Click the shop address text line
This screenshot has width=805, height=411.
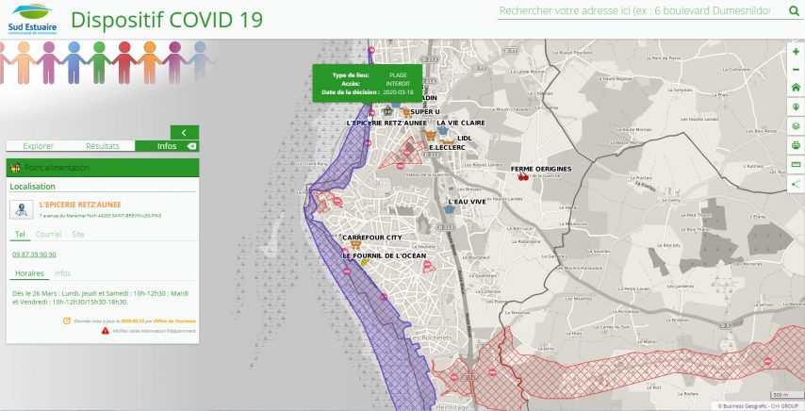click(100, 216)
